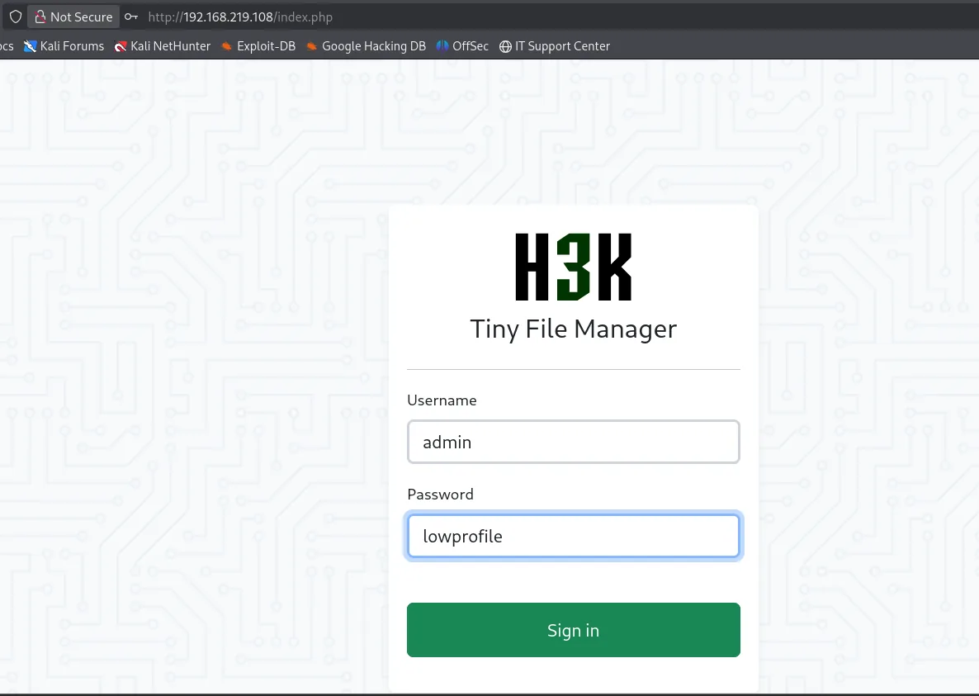This screenshot has height=696, width=979.
Task: Click the shield tracking protection icon
Action: click(16, 17)
